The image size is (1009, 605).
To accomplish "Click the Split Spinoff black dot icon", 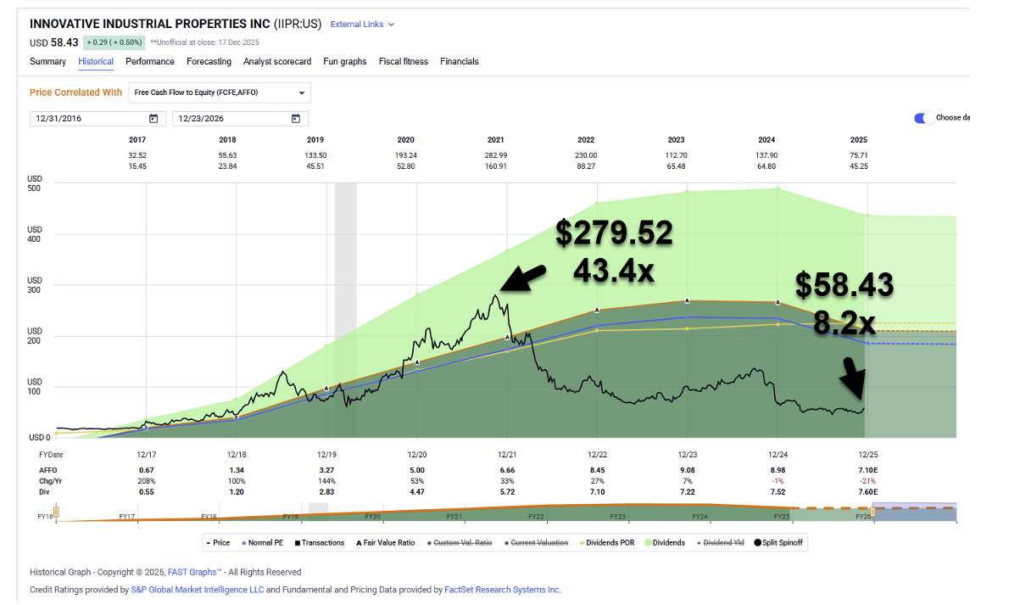I will tap(757, 543).
